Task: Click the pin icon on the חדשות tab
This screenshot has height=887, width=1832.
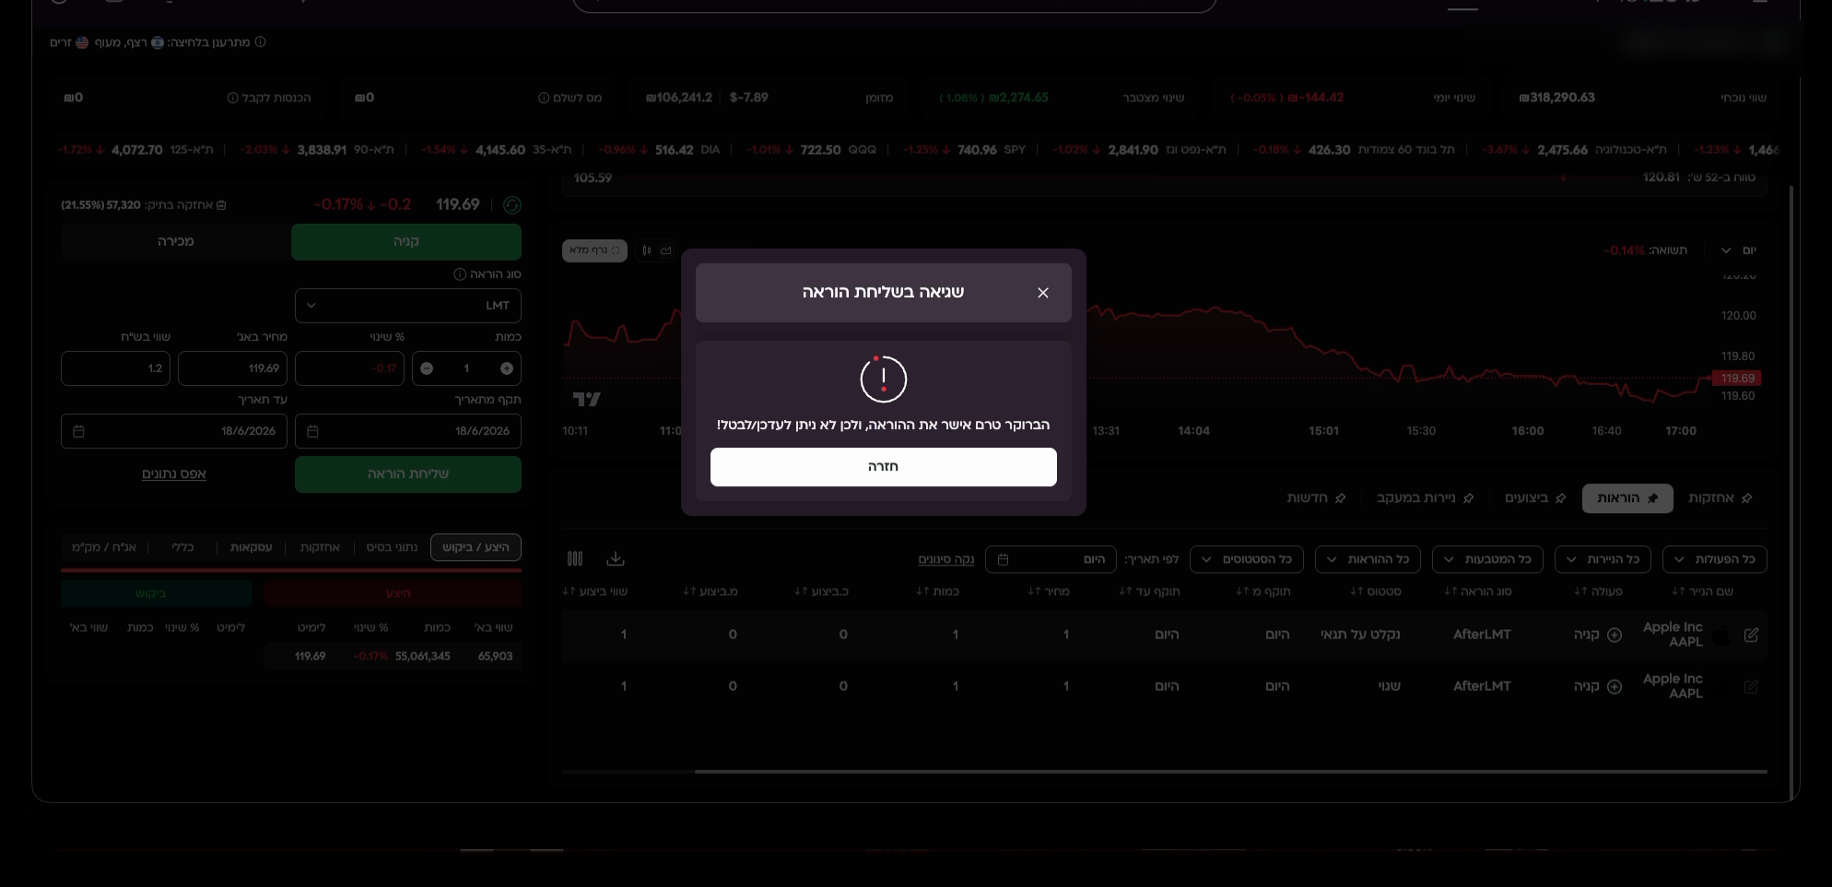Action: [x=1340, y=498]
